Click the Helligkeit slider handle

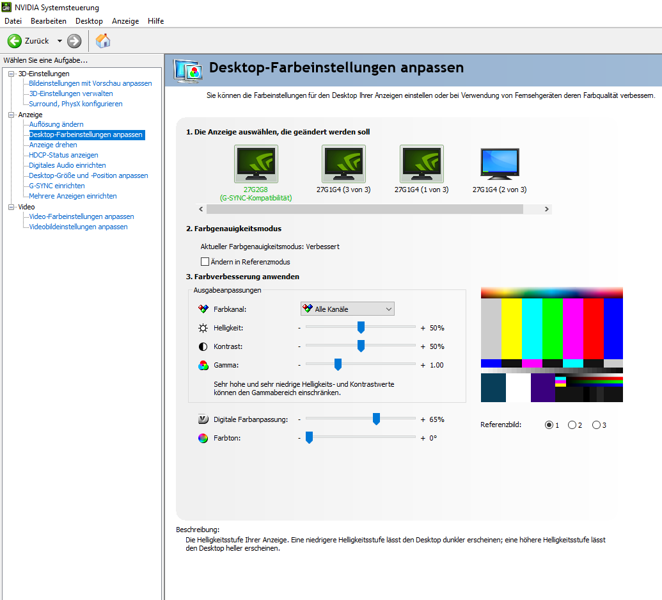click(361, 327)
